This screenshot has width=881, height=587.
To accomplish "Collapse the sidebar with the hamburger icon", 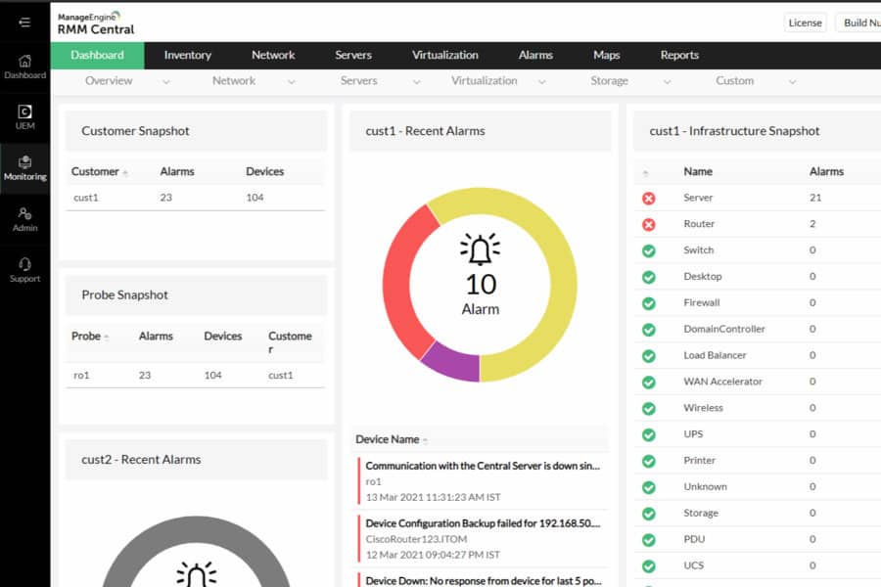I will (24, 22).
